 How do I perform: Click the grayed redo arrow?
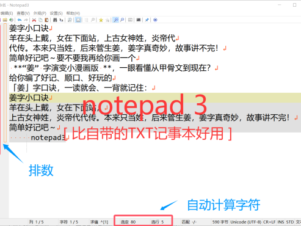[x=26, y=20]
